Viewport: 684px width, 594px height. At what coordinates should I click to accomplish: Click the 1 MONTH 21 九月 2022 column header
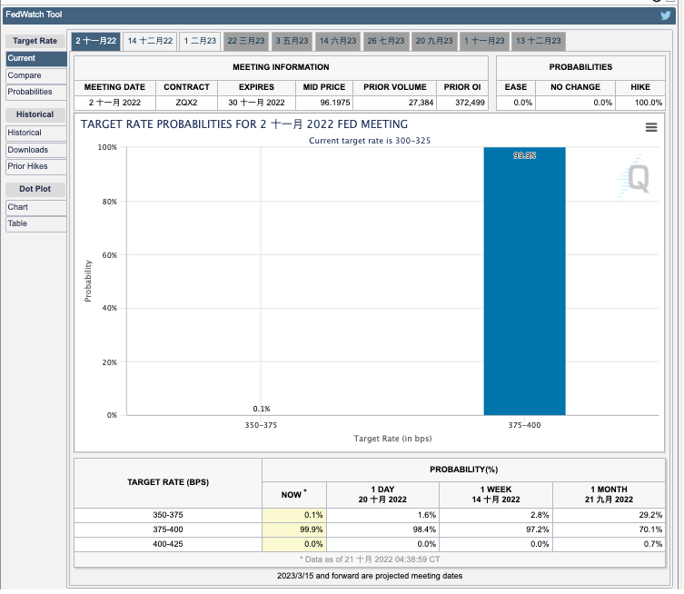click(609, 495)
